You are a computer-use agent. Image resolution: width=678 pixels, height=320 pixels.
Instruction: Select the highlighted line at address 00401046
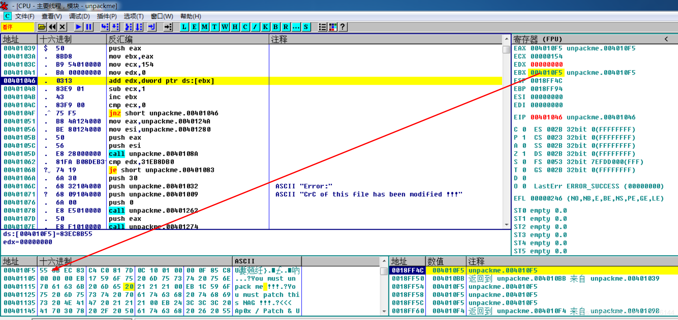coord(252,81)
